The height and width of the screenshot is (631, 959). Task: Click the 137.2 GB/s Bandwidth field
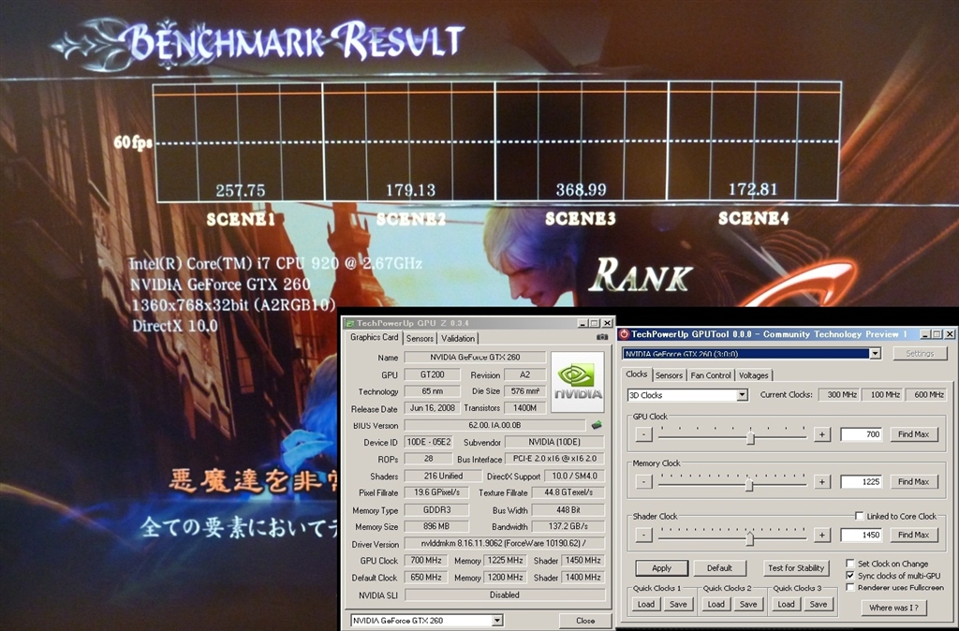(568, 526)
